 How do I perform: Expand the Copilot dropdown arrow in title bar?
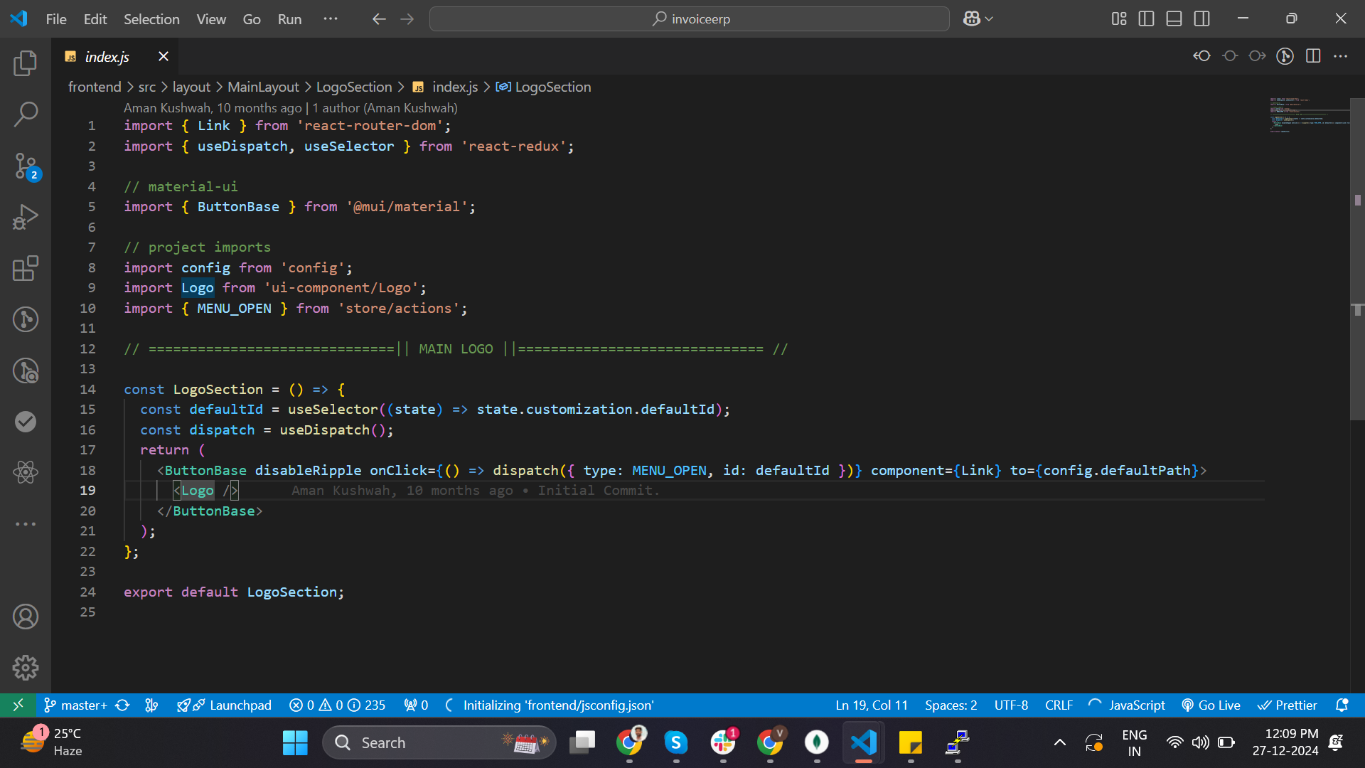tap(989, 19)
